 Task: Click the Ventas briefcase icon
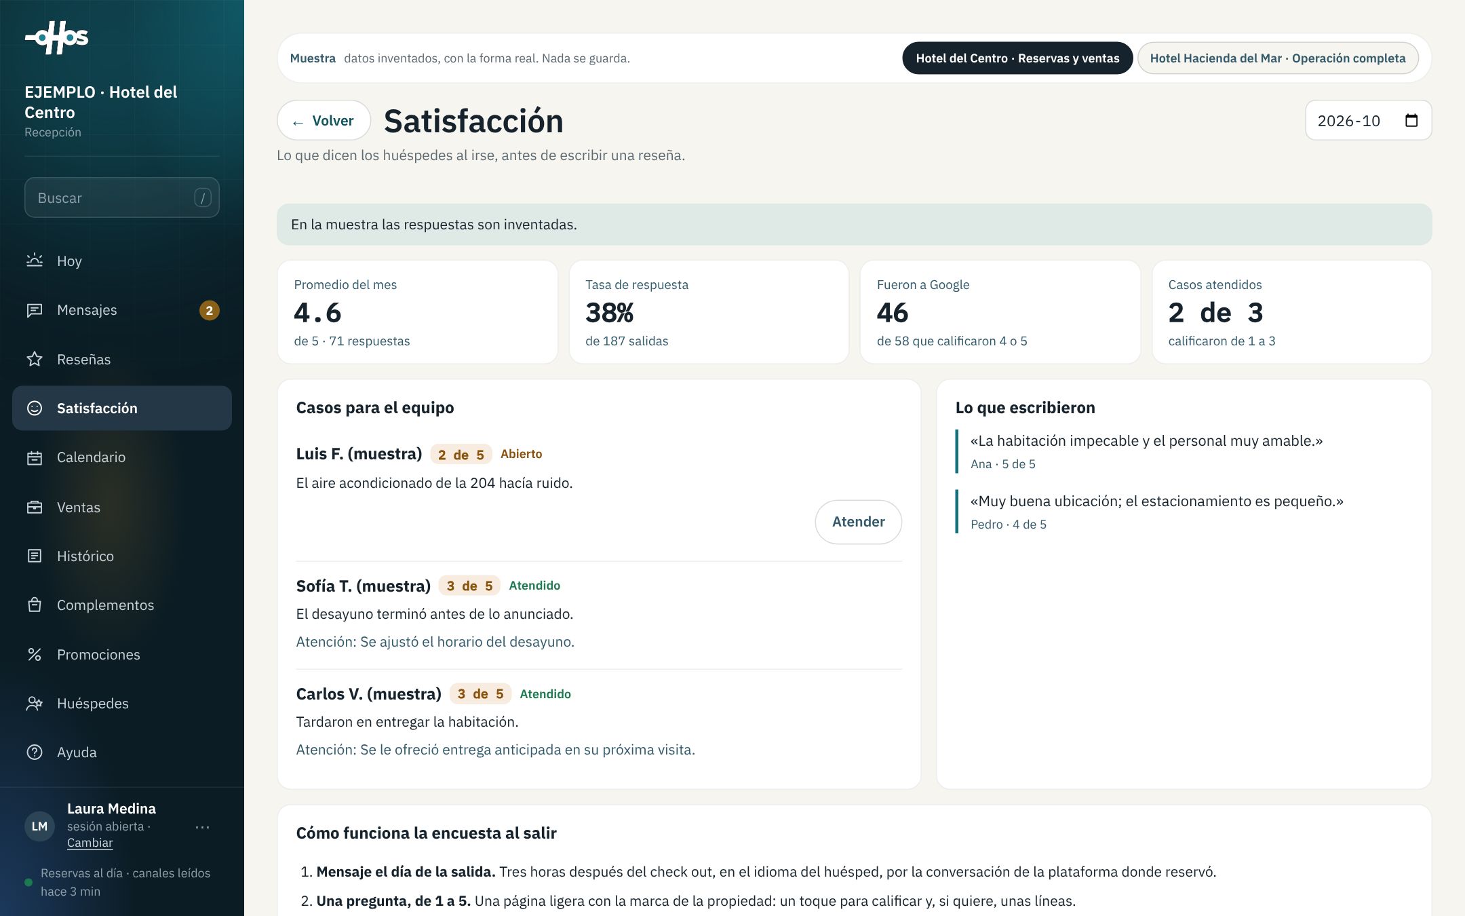35,507
